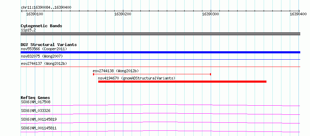
Task: Open the RefSeq Genes track title
Action: 36,98
